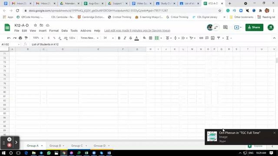Image resolution: width=278 pixels, height=156 pixels.
Task: Format as currency with dollar icon
Action: coord(49,38)
